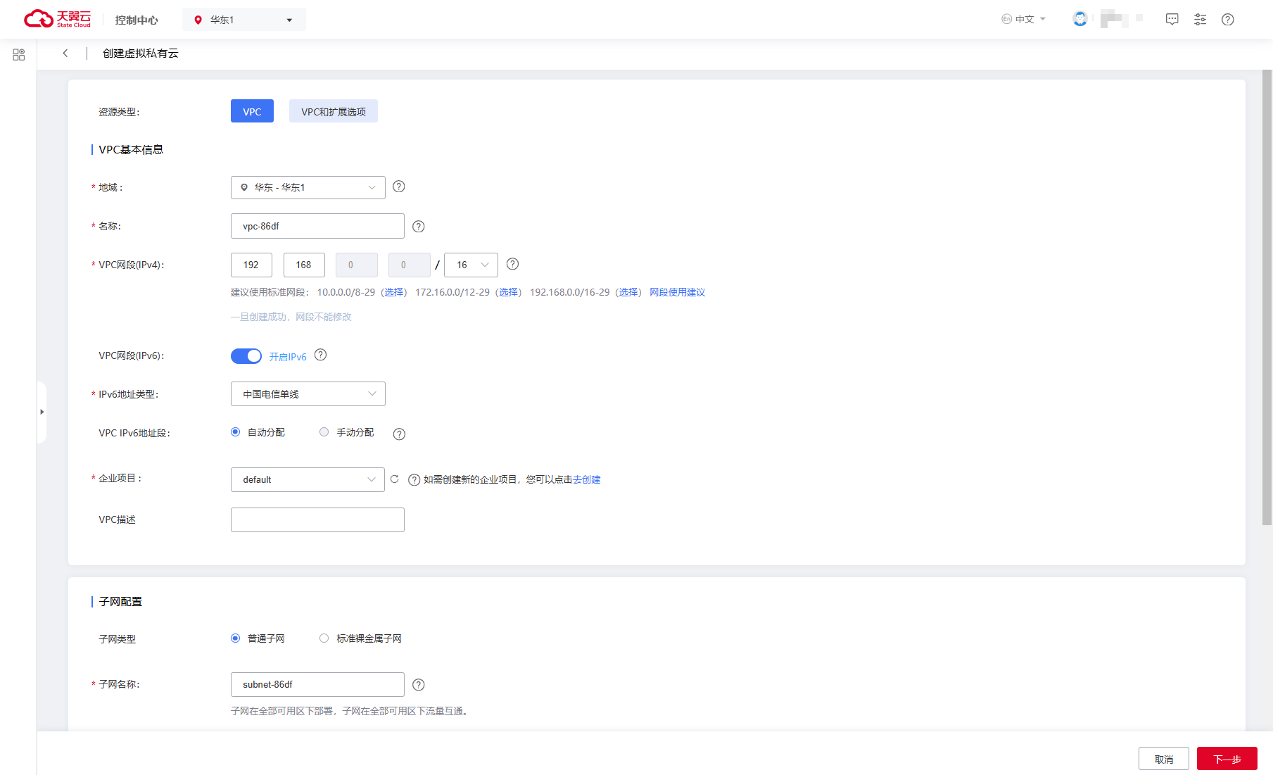Click the 去创建 enterprise project link
The height and width of the screenshot is (775, 1273).
coord(587,479)
